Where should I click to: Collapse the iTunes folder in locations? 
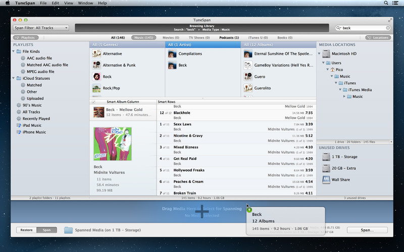tap(336, 83)
